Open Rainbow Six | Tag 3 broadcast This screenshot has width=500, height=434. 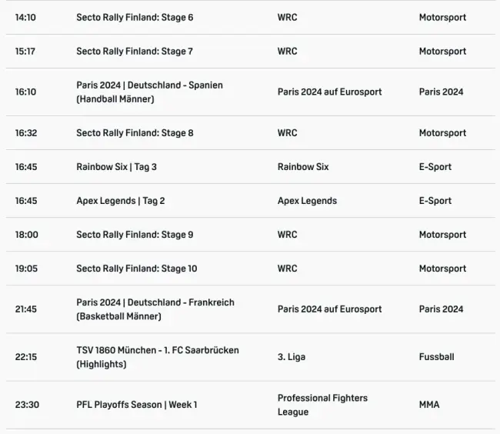coord(116,167)
